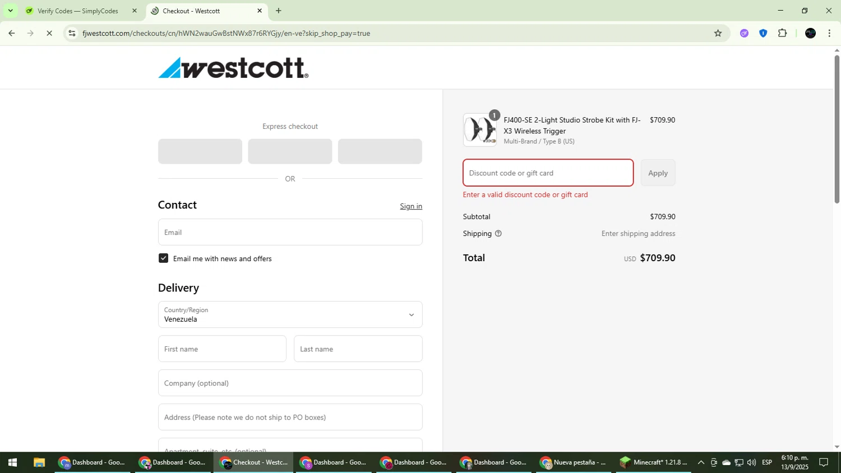Show hidden system tray icons

click(x=701, y=462)
